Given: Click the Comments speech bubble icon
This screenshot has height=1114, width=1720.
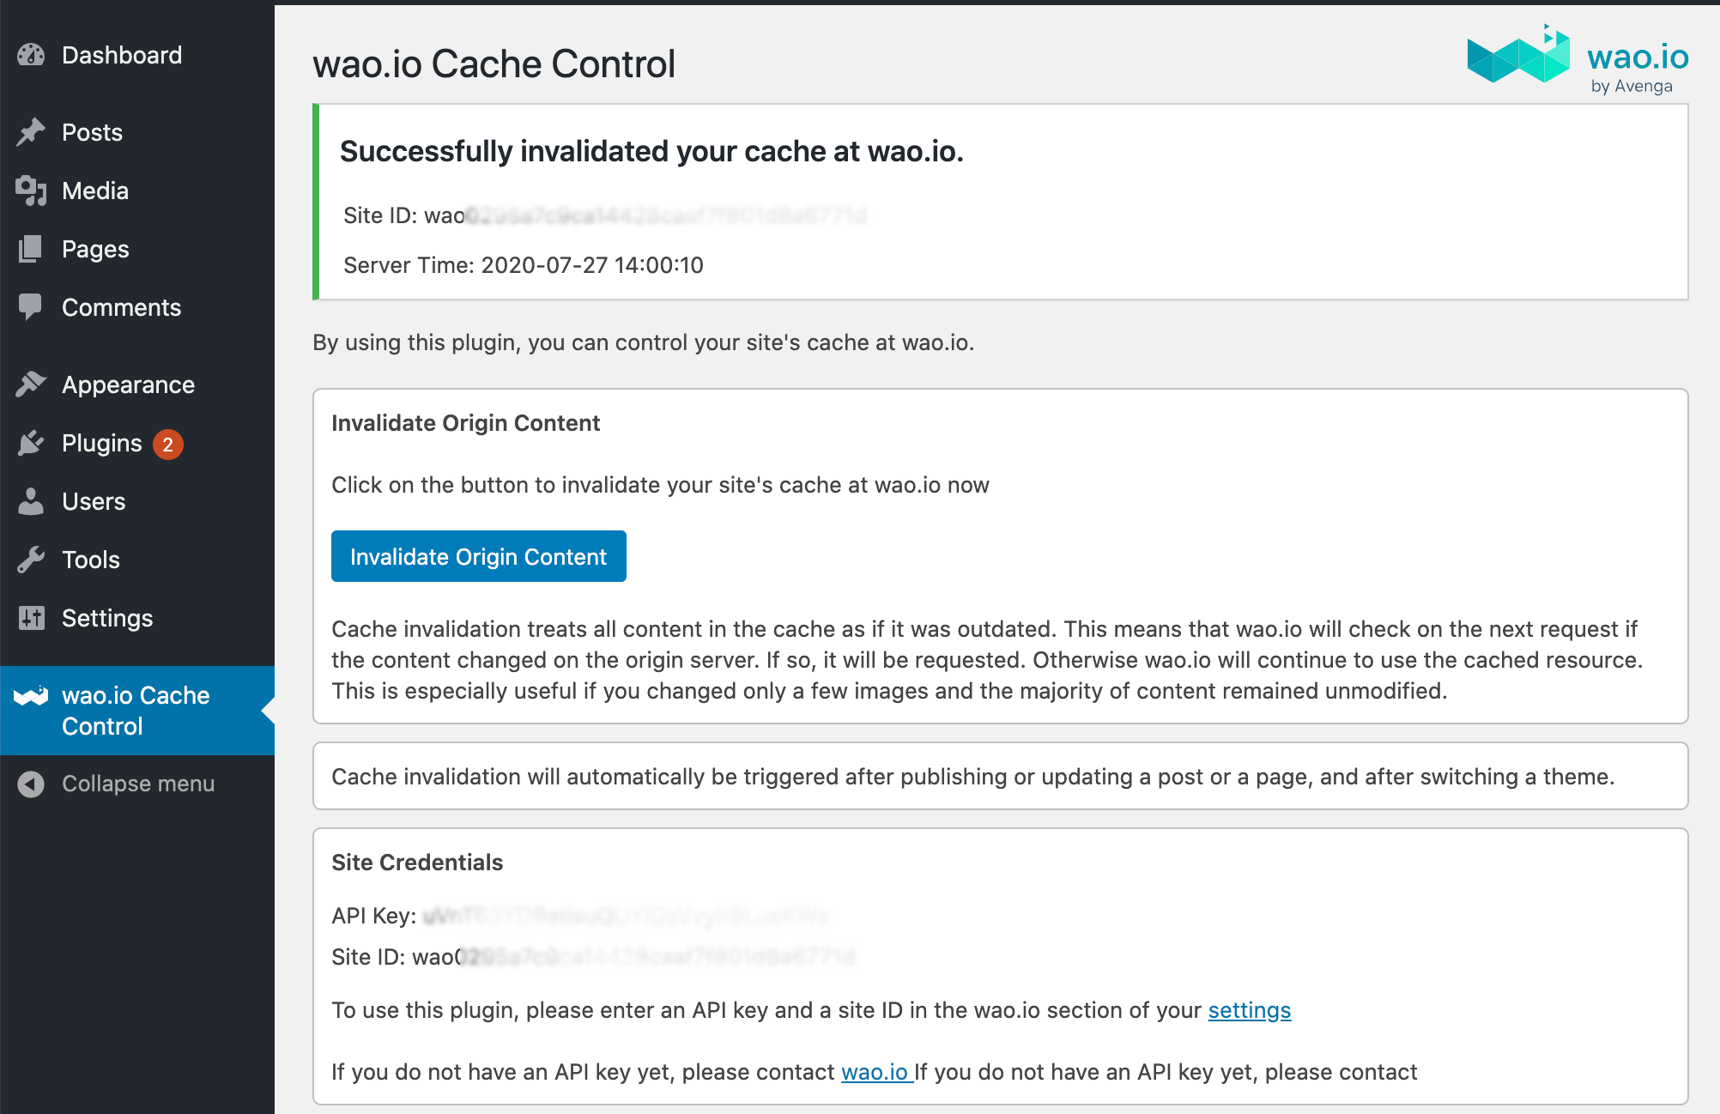Looking at the screenshot, I should (31, 307).
